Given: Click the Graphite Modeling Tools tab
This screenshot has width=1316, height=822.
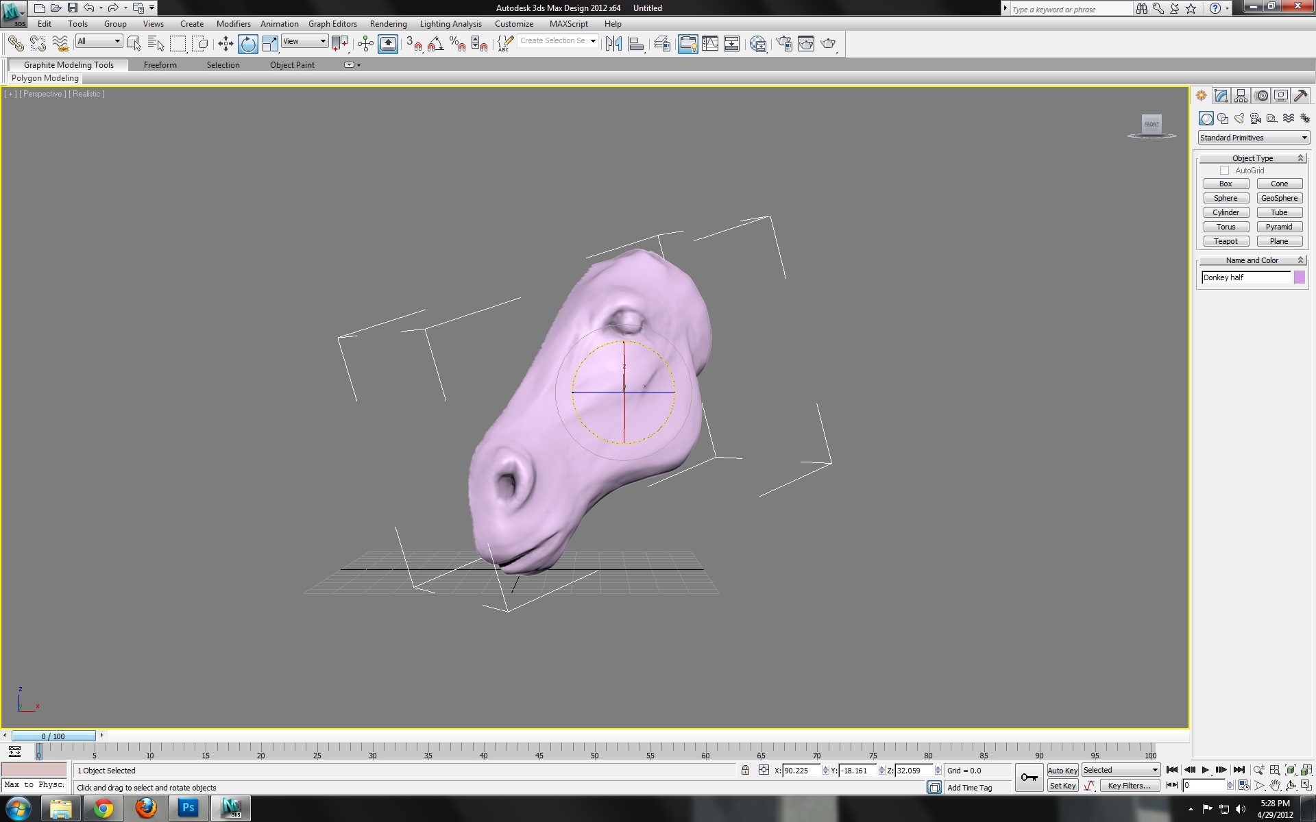Looking at the screenshot, I should point(69,64).
